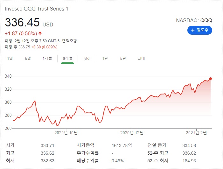This screenshot has width=223, height=169.
Task: Open the 면책조항 disclaimer link
Action: [70, 41]
